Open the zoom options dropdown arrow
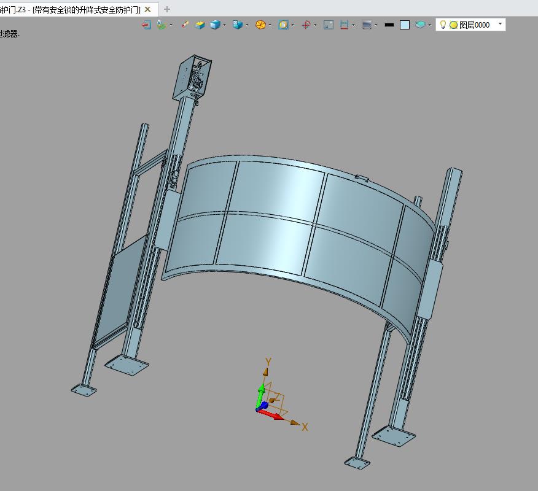Screen dimensions: 538x491 click(292, 25)
